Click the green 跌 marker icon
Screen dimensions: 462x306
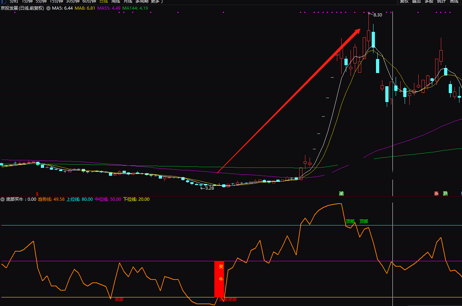point(445,194)
